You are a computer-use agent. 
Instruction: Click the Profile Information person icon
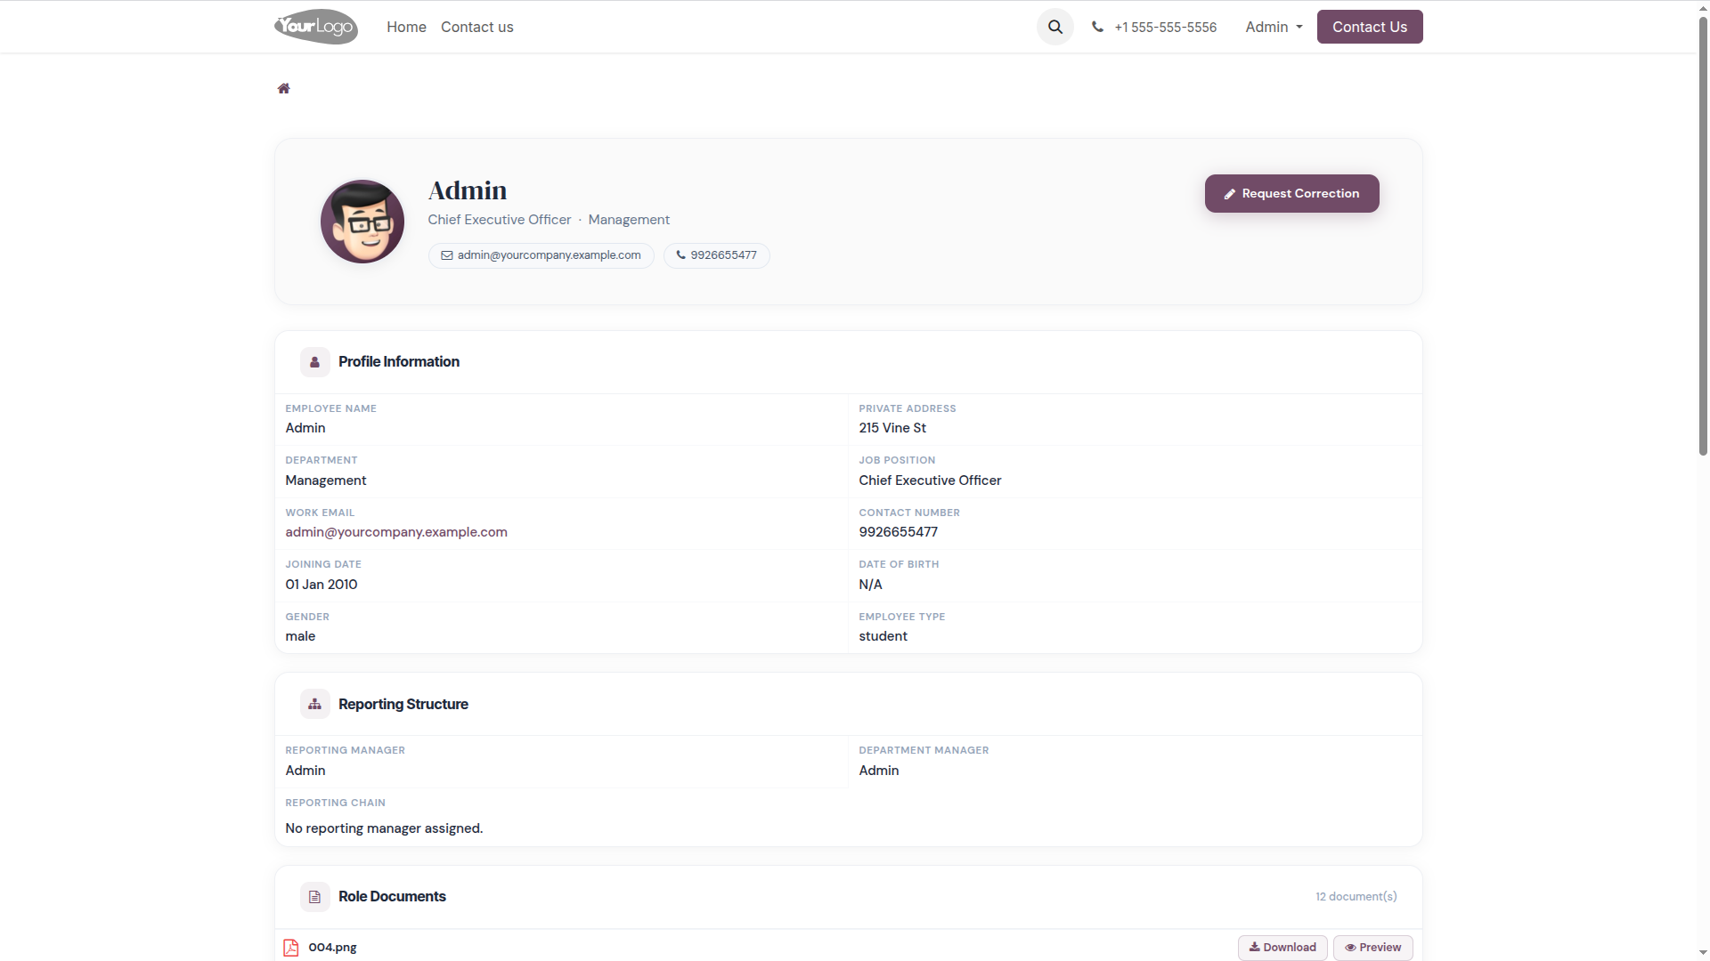(x=314, y=362)
